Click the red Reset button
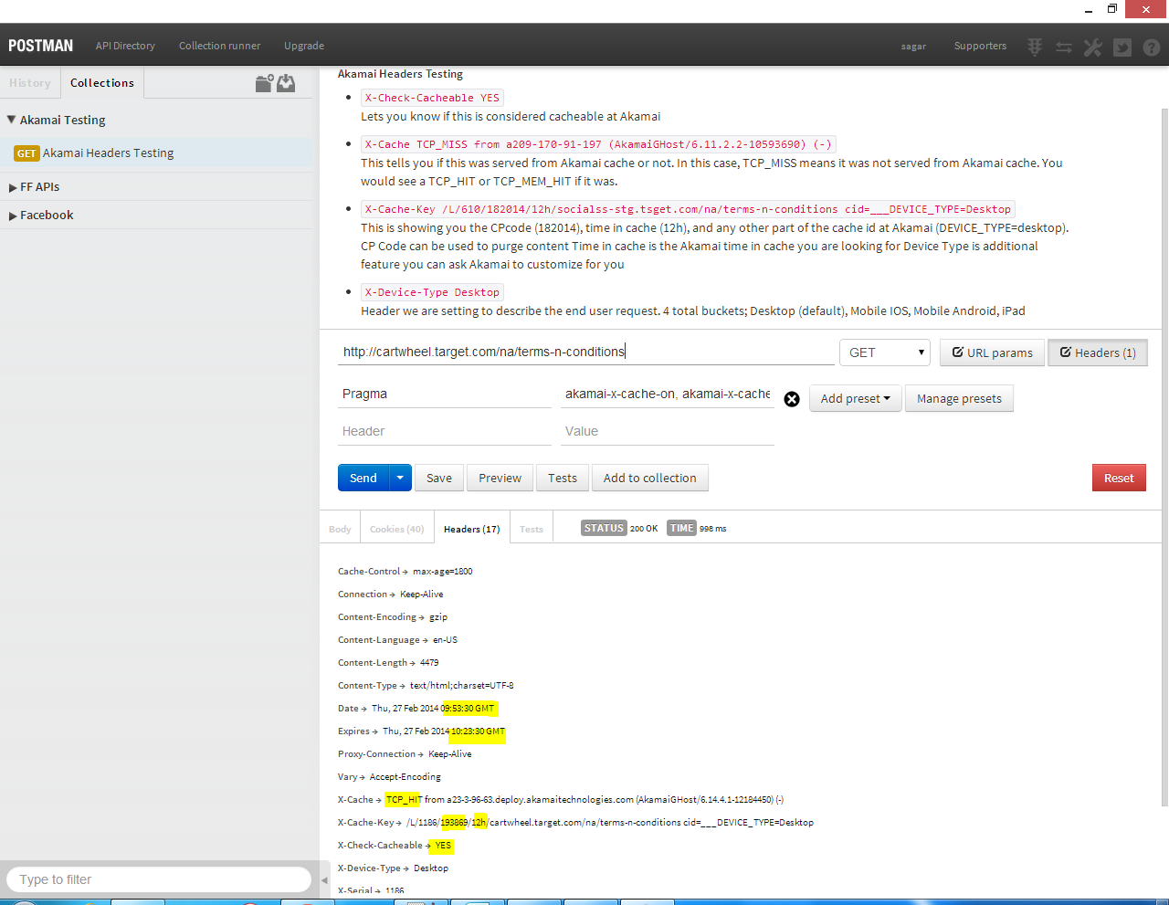This screenshot has height=905, width=1169. tap(1119, 478)
